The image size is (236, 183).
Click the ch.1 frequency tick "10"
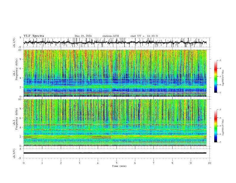[20, 50]
